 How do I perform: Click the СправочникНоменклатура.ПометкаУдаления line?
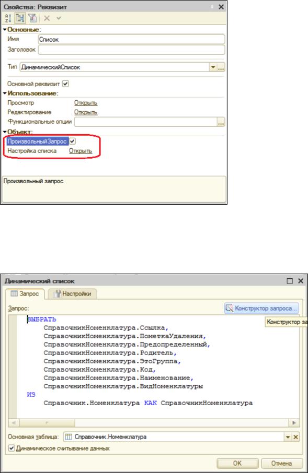point(125,336)
